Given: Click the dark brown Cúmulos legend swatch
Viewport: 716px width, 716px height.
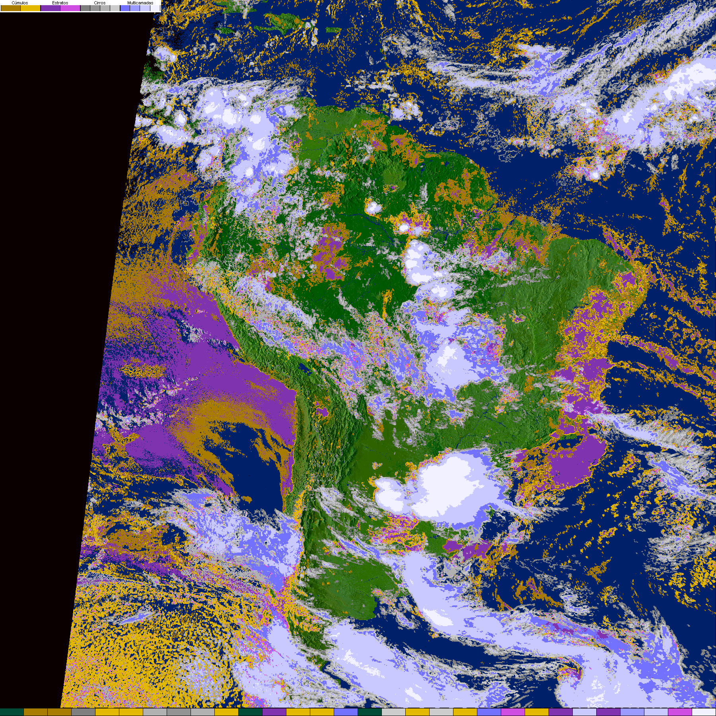Looking at the screenshot, I should pos(11,8).
